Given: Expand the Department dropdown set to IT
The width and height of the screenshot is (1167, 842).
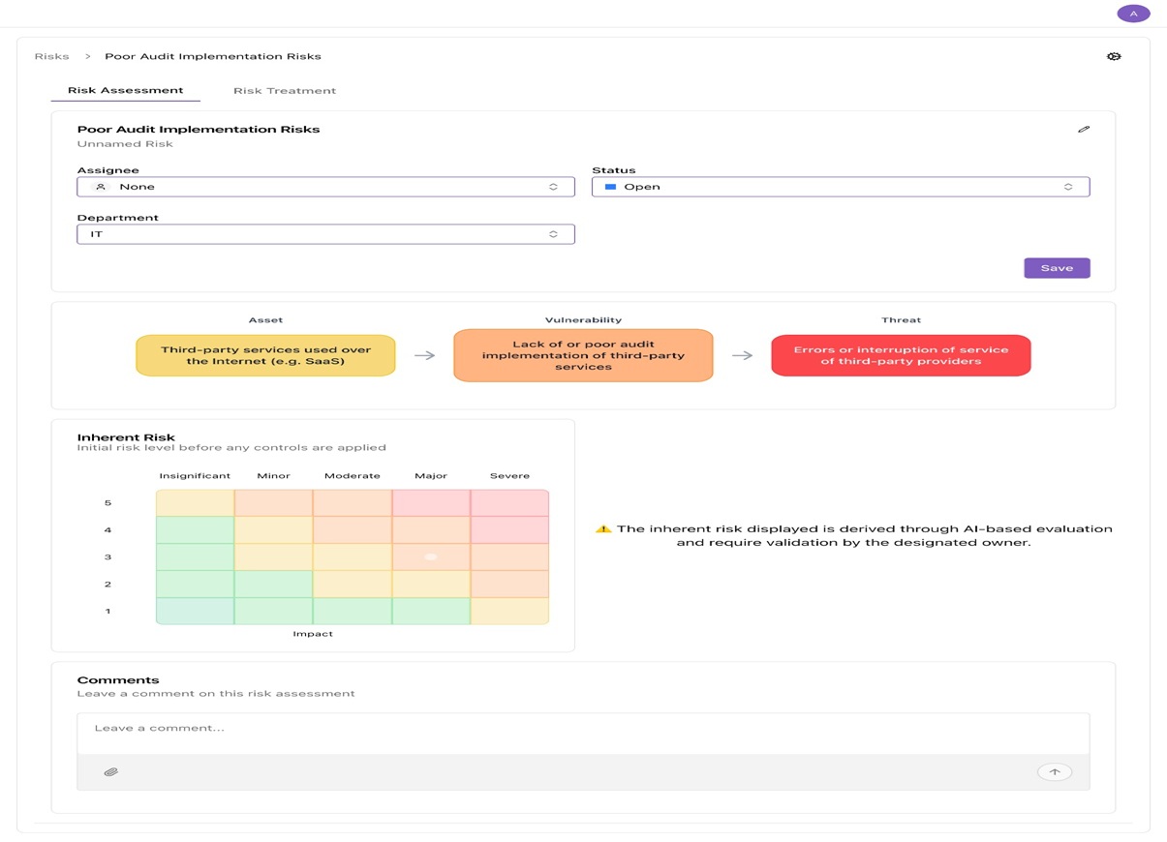Looking at the screenshot, I should click(x=325, y=233).
